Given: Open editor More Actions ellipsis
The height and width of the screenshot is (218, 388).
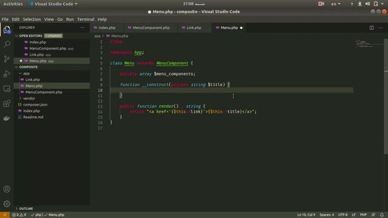Looking at the screenshot, I should pyautogui.click(x=381, y=28).
